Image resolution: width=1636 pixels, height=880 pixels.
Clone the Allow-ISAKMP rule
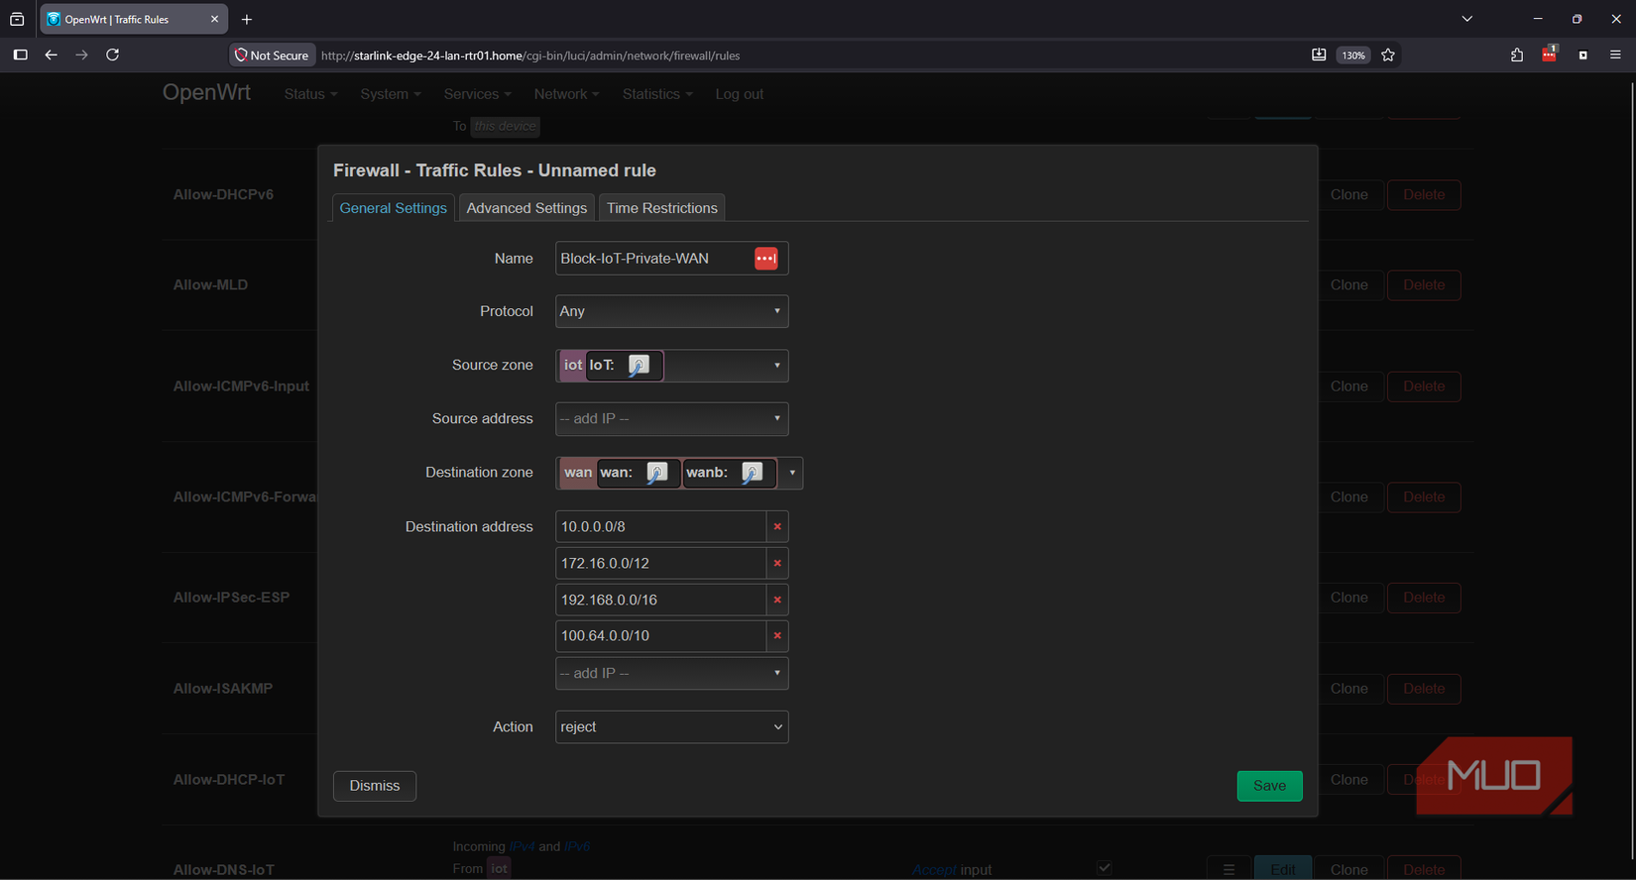coord(1349,689)
